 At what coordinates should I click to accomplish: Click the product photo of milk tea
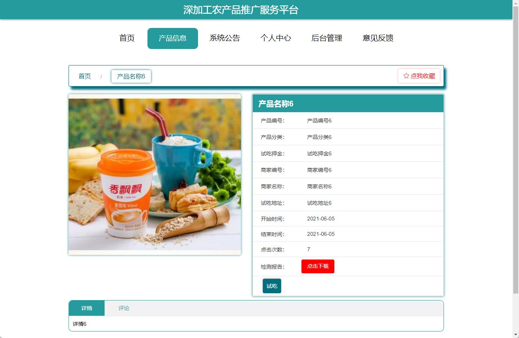coord(154,174)
